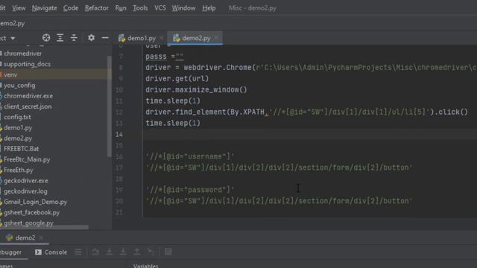Select gsheet_facebook.py file
Viewport: 477px width, 268px height.
[x=31, y=213]
